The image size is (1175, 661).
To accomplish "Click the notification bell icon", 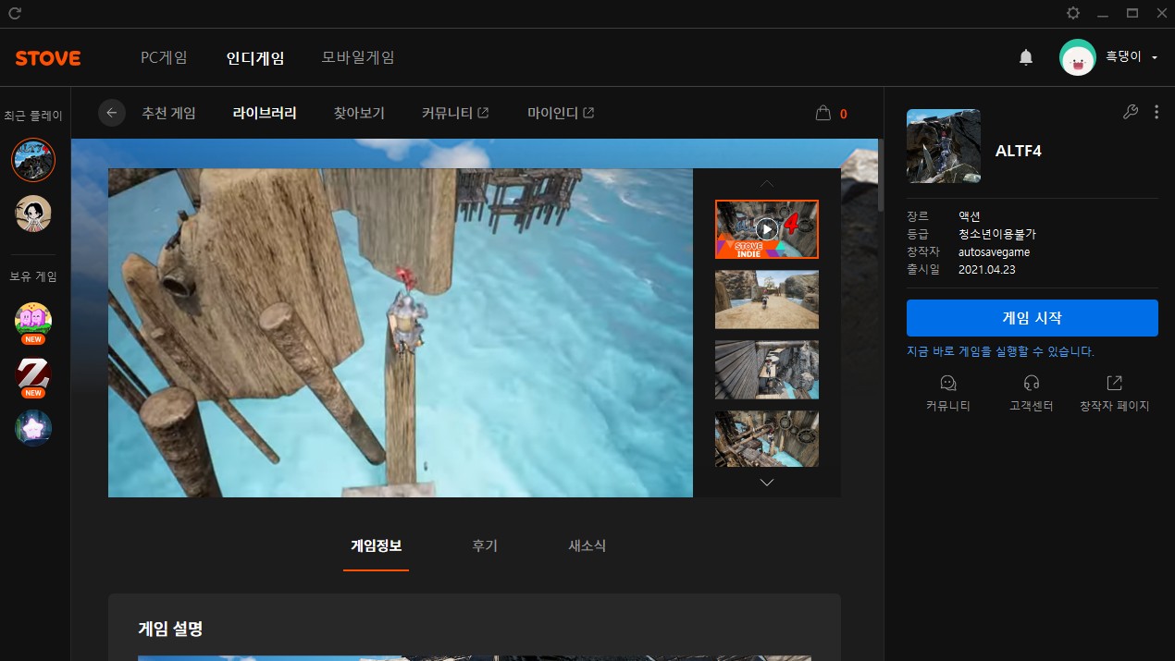I will pos(1025,57).
